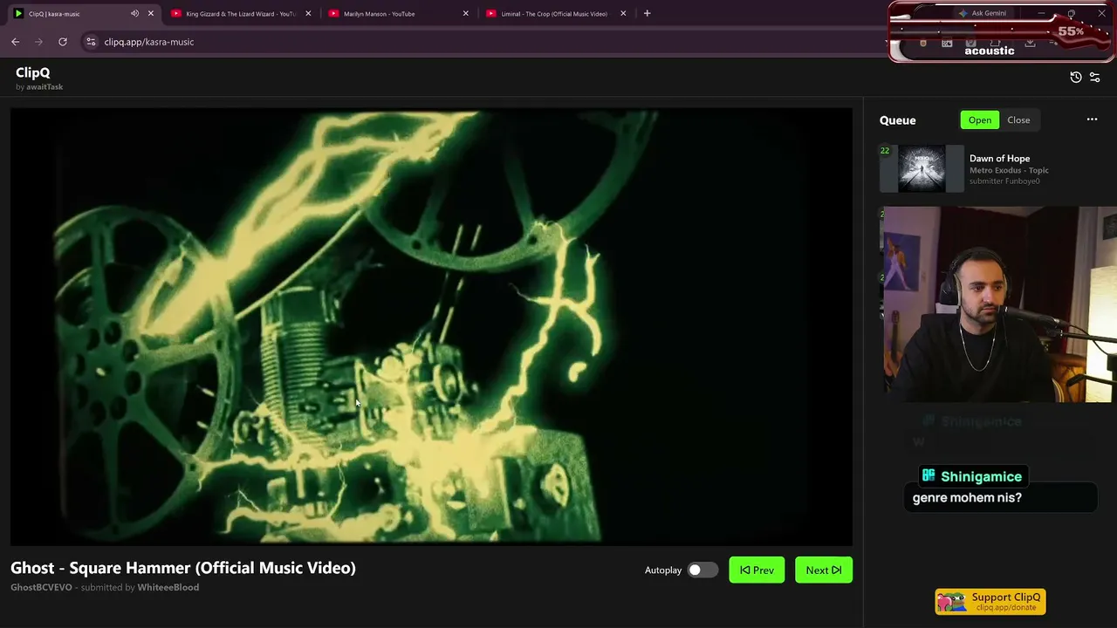The width and height of the screenshot is (1117, 628).
Task: Skip to the Next clip
Action: (x=824, y=570)
